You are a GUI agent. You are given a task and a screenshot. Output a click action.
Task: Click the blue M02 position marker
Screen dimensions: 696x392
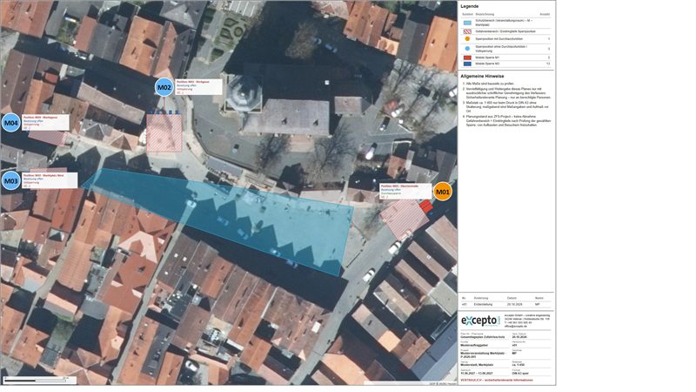[x=164, y=87]
